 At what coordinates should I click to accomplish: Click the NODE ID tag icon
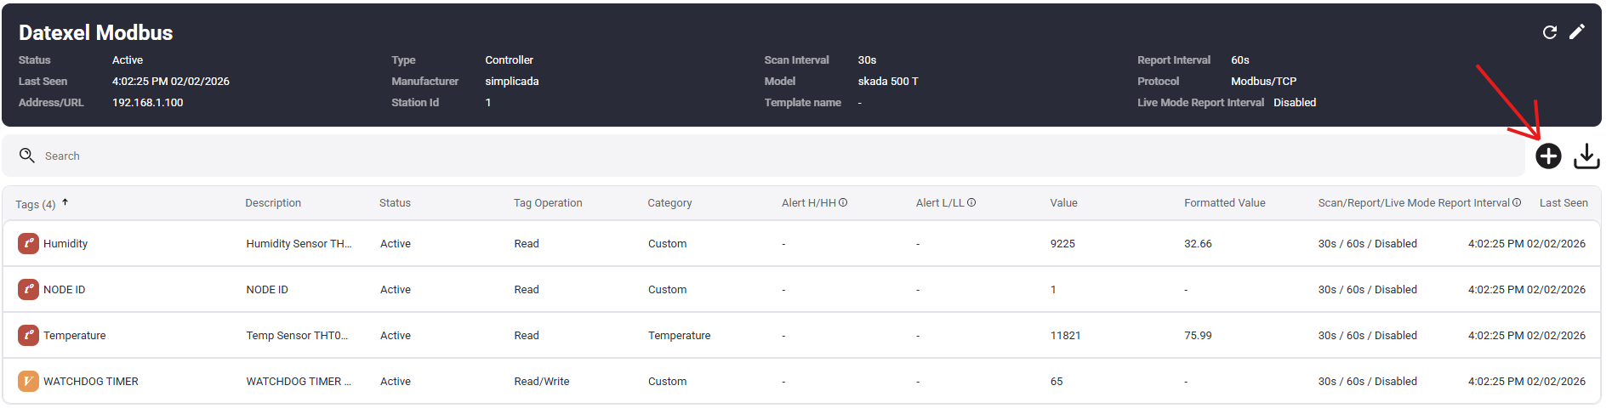click(28, 290)
